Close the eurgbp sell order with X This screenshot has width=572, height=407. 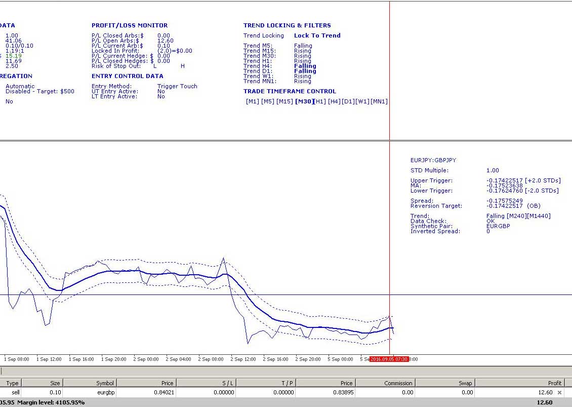(559, 392)
